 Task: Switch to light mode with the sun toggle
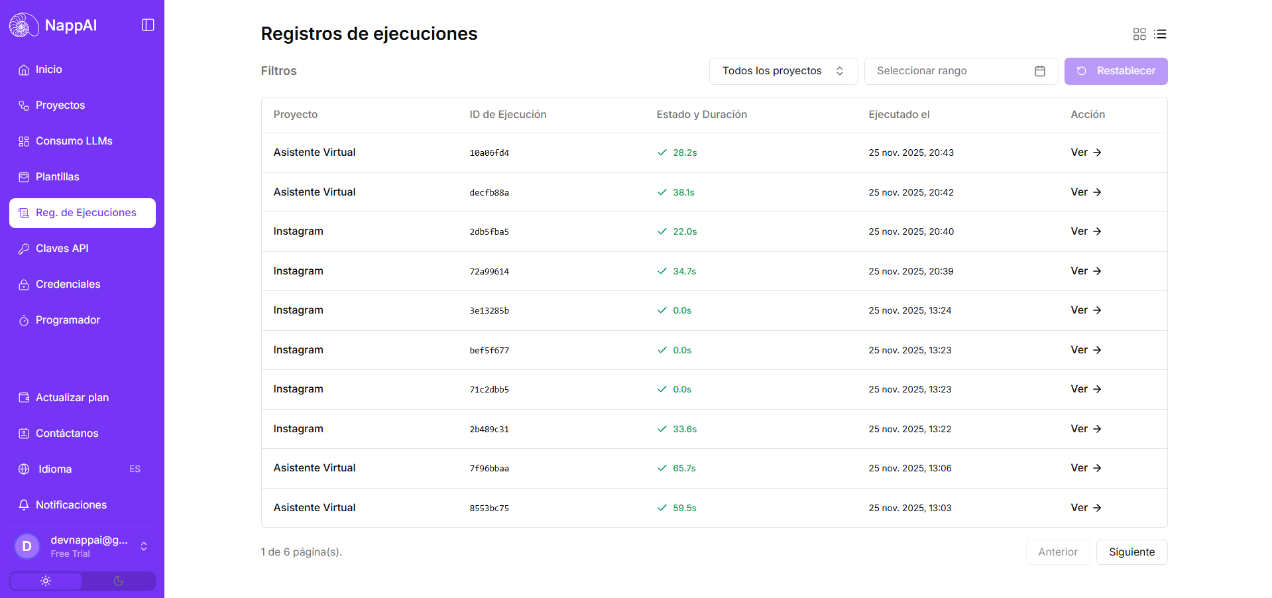pyautogui.click(x=45, y=580)
